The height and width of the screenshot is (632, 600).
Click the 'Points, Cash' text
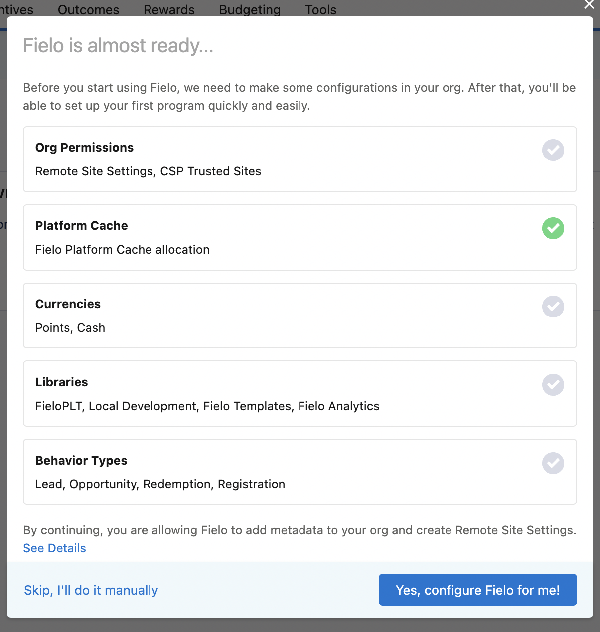click(x=70, y=328)
